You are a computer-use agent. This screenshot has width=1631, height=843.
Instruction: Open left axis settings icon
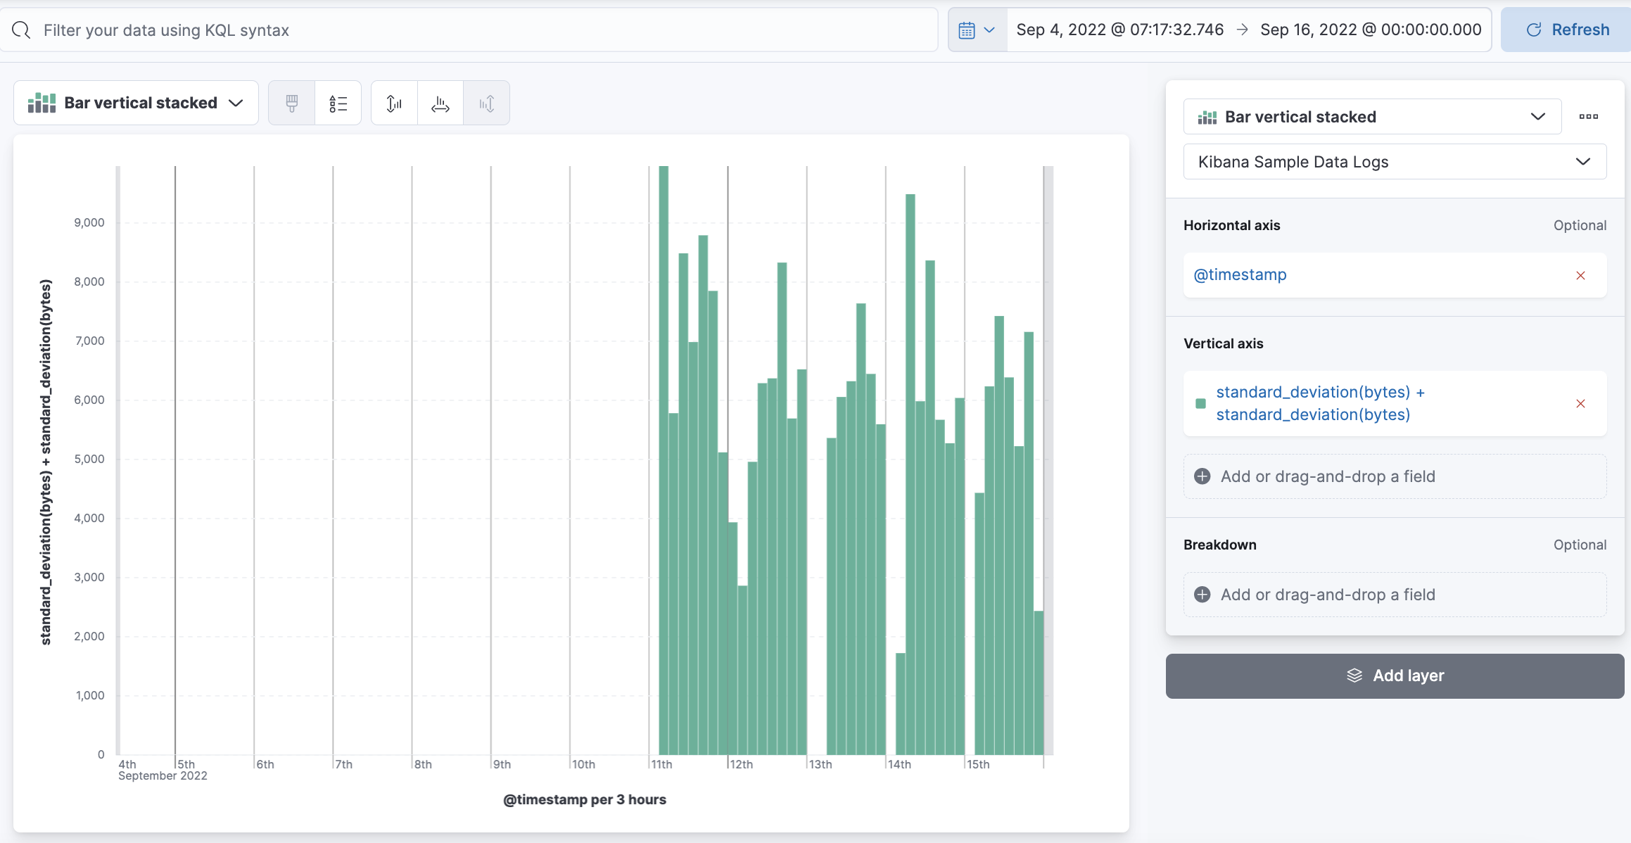click(x=394, y=103)
